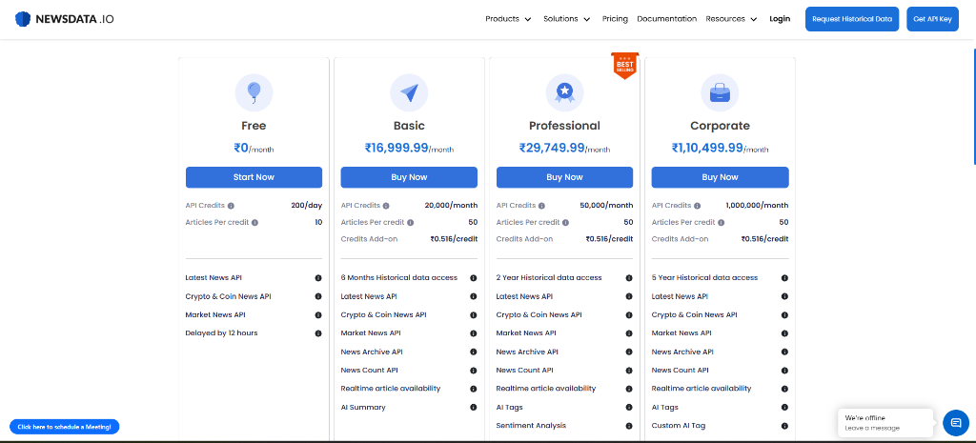Open the Resources dropdown menu
Viewport: 976px width, 443px height.
[731, 19]
